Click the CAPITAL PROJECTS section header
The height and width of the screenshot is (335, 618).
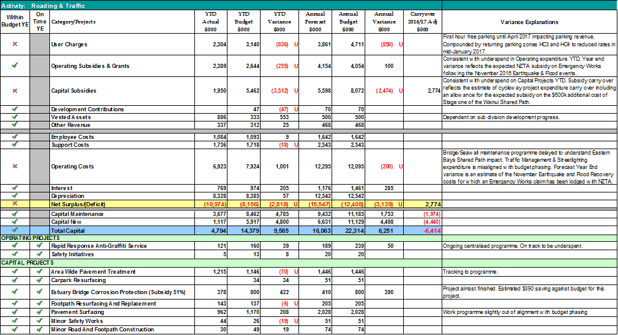pyautogui.click(x=27, y=263)
